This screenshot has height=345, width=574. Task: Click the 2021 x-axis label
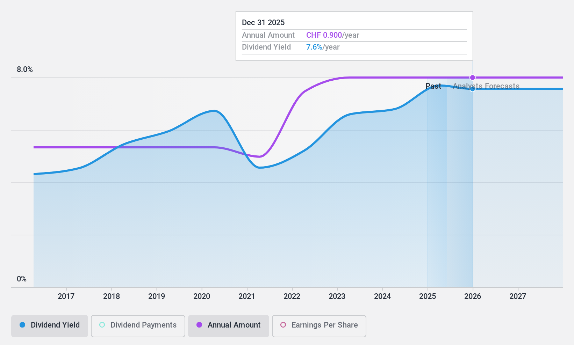(247, 296)
